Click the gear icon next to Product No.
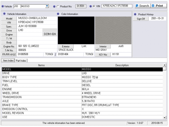The image size is (169, 127). 54,6
